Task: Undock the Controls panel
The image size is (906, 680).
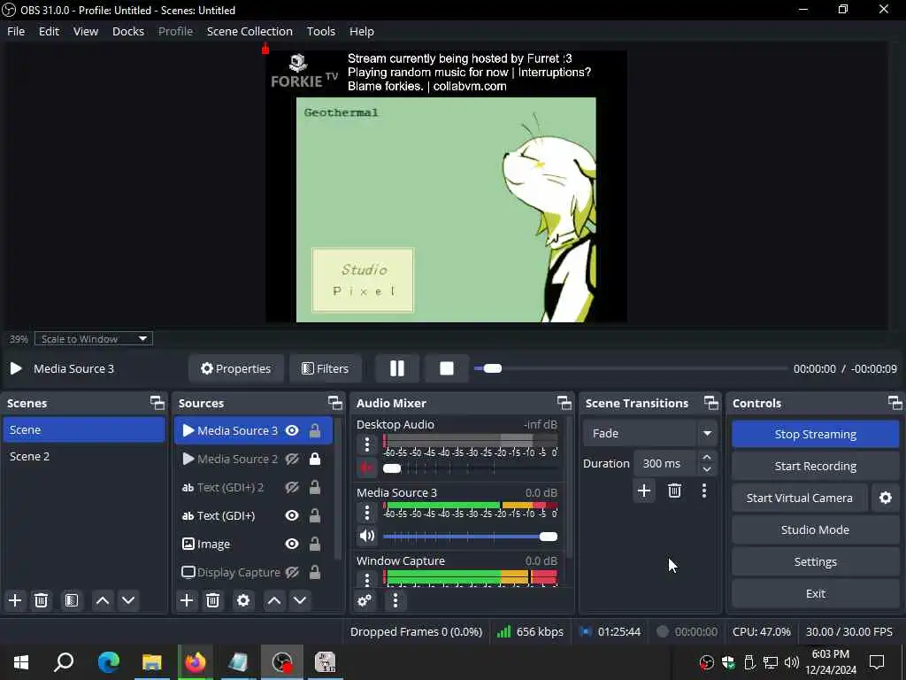Action: click(x=895, y=403)
